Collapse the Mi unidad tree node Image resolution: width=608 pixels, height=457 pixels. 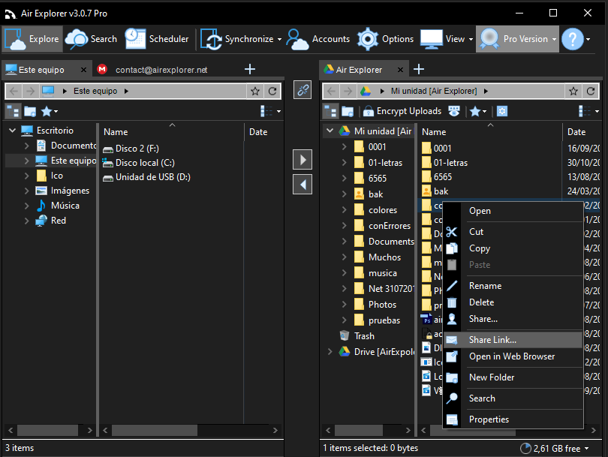tap(330, 131)
